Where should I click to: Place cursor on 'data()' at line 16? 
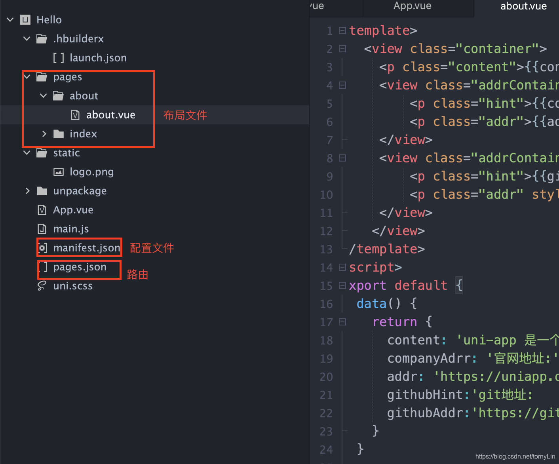379,304
